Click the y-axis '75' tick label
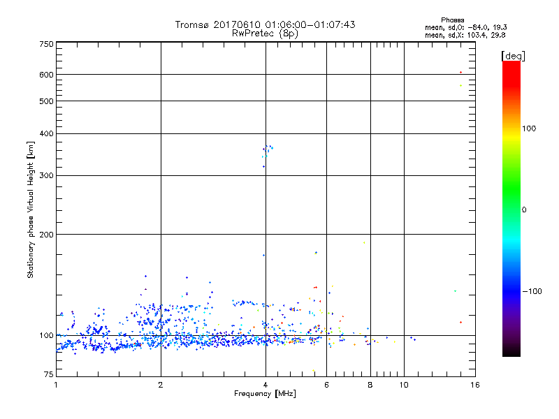This screenshot has height=419, width=559. coord(49,374)
